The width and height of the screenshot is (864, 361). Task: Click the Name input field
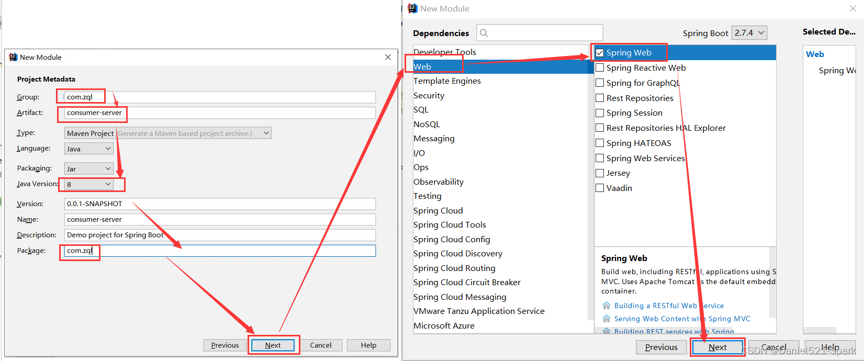(220, 219)
